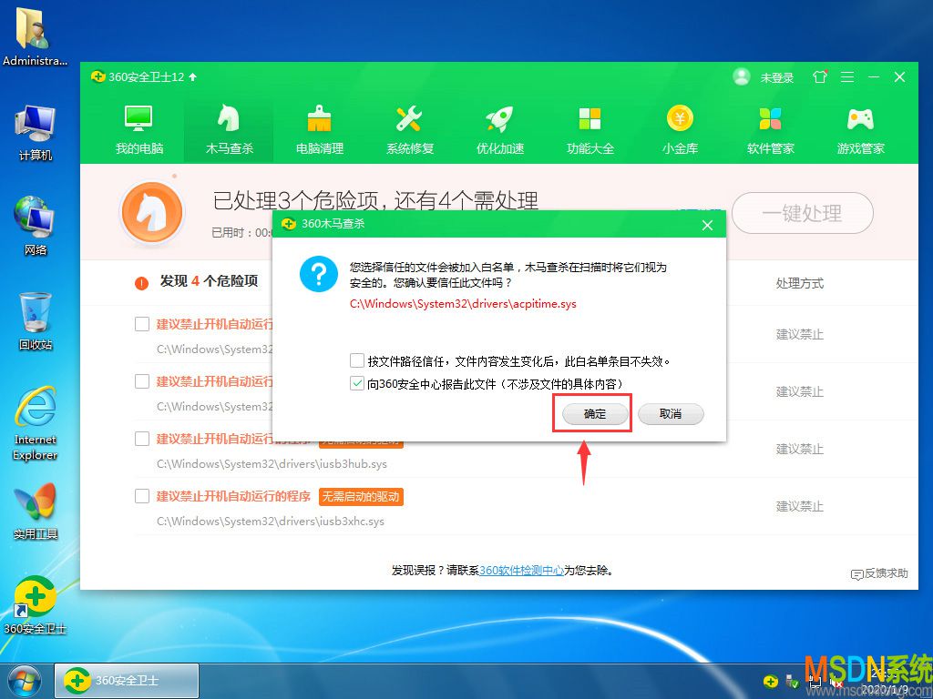
Task: Enable 按文件路径信任 checkbox
Action: [357, 360]
